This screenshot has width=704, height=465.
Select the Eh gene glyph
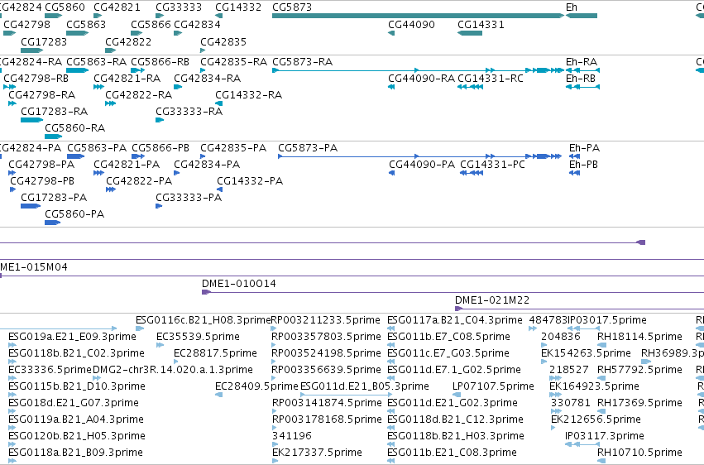(582, 16)
